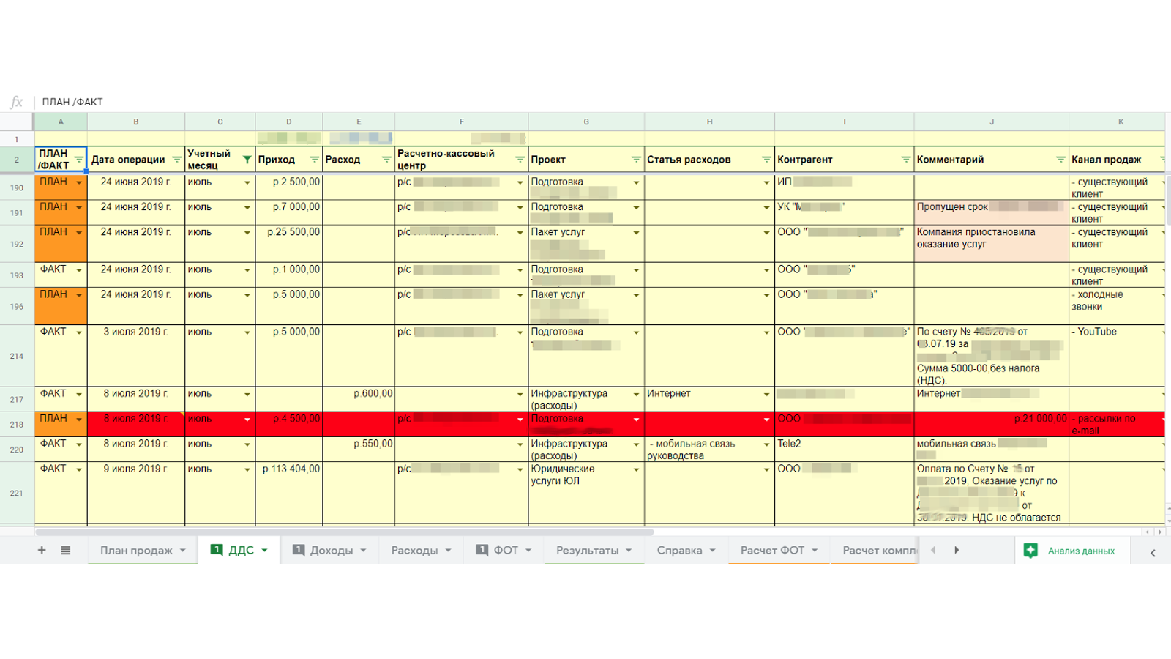Open filter for Расчетно-кассовый центр column

pos(520,160)
